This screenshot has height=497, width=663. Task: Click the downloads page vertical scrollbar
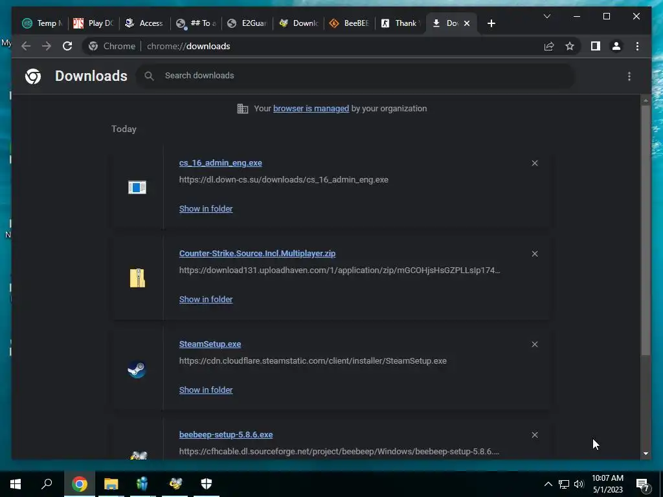[x=646, y=230]
